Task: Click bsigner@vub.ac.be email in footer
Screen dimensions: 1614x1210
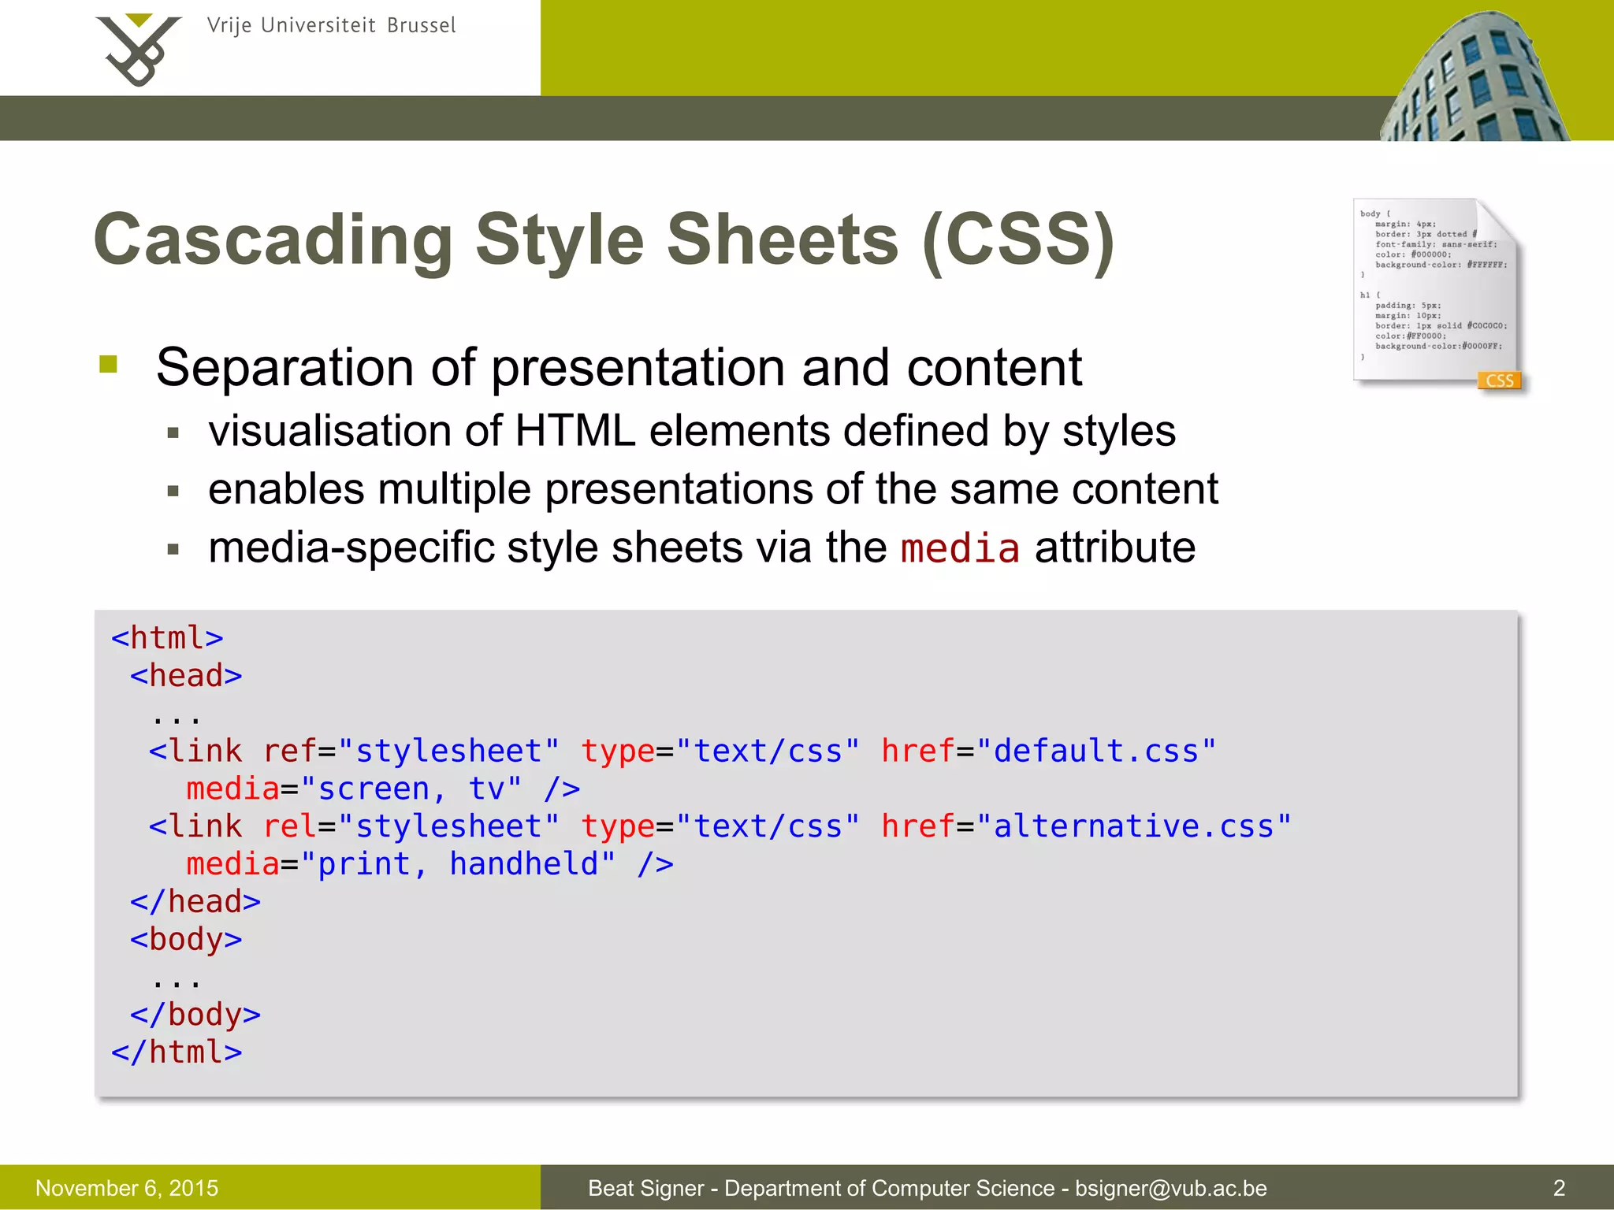Action: pyautogui.click(x=1170, y=1188)
